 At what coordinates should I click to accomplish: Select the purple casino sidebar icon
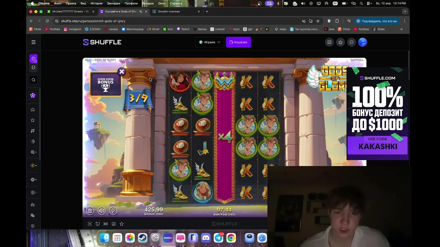click(33, 59)
